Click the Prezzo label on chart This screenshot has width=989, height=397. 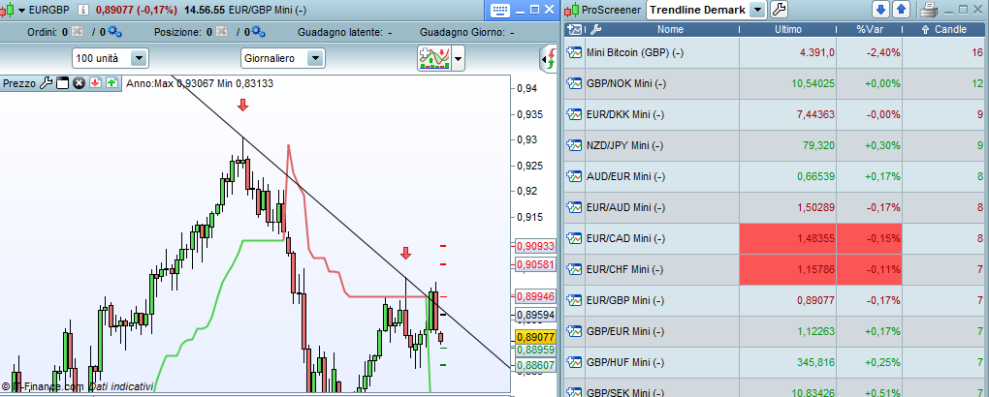19,83
